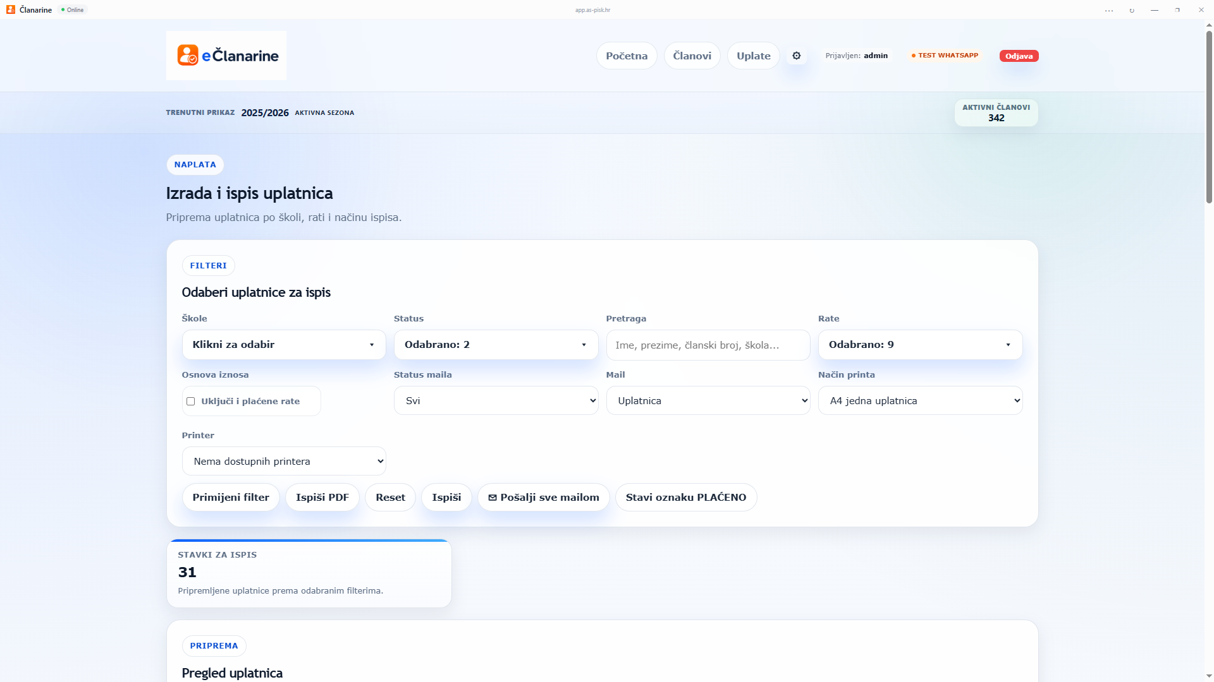This screenshot has height=682, width=1214.
Task: Click the FILTERI tag
Action: (208, 266)
